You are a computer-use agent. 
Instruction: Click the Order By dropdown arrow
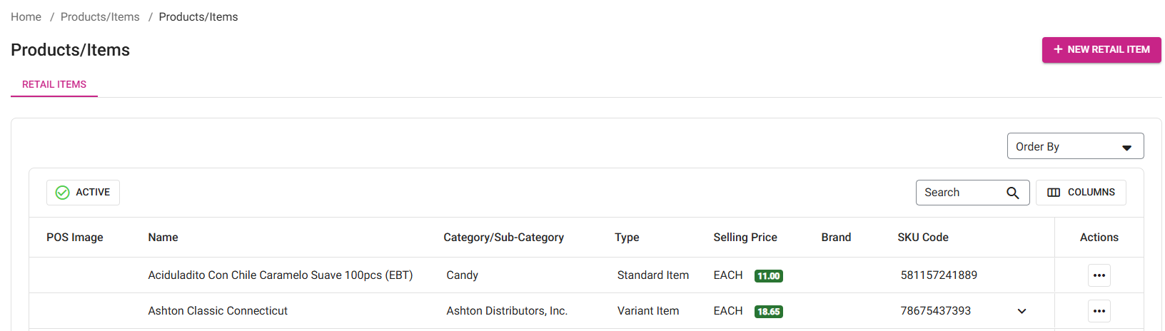(1126, 148)
